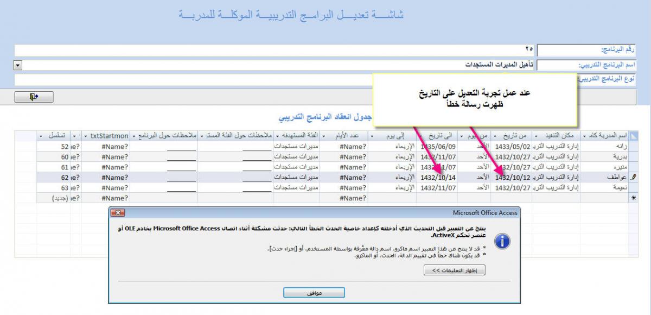Click the end date 1432/11/07 in بدرية row
Image resolution: width=651 pixels, height=315 pixels.
[x=437, y=156]
